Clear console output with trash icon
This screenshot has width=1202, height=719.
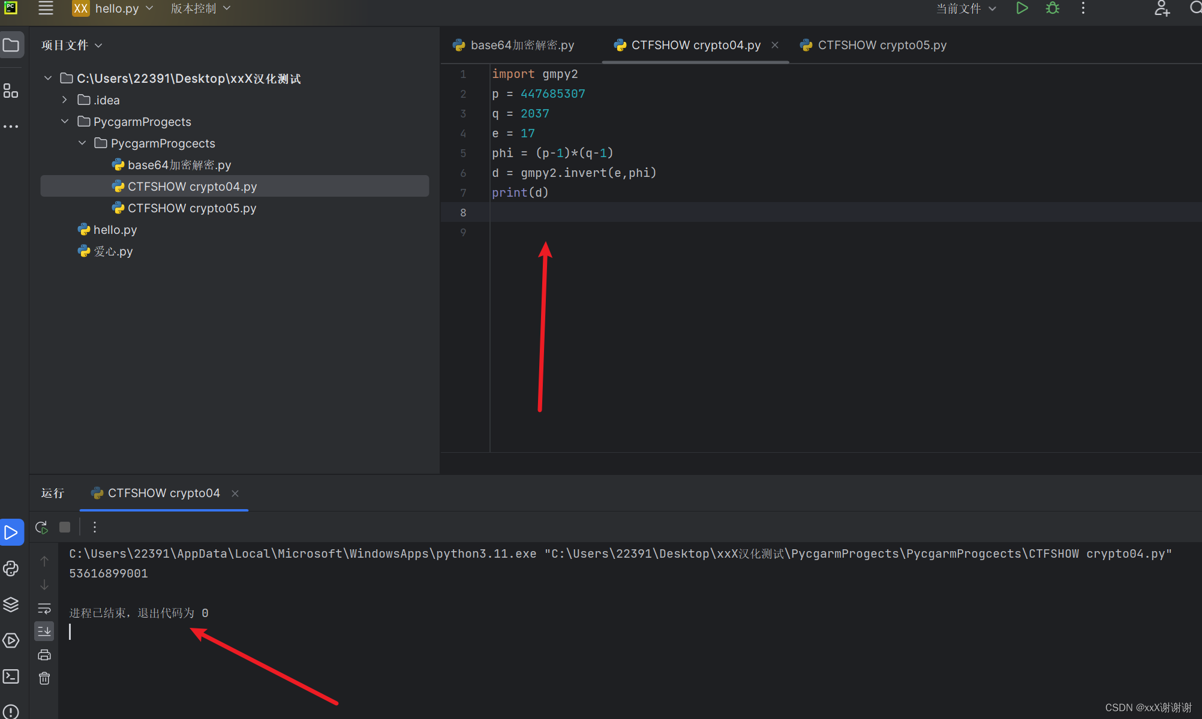44,678
